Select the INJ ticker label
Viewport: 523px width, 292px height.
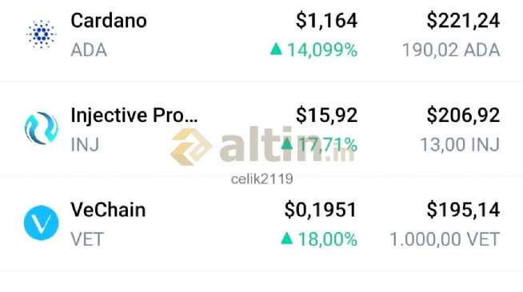click(85, 145)
